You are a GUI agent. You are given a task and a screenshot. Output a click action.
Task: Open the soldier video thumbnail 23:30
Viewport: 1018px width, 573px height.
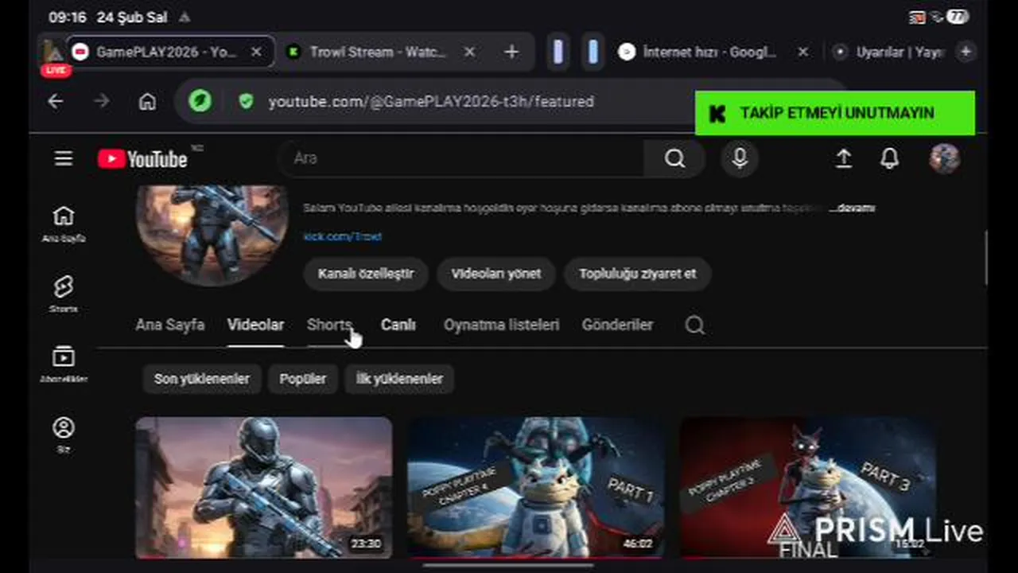263,487
